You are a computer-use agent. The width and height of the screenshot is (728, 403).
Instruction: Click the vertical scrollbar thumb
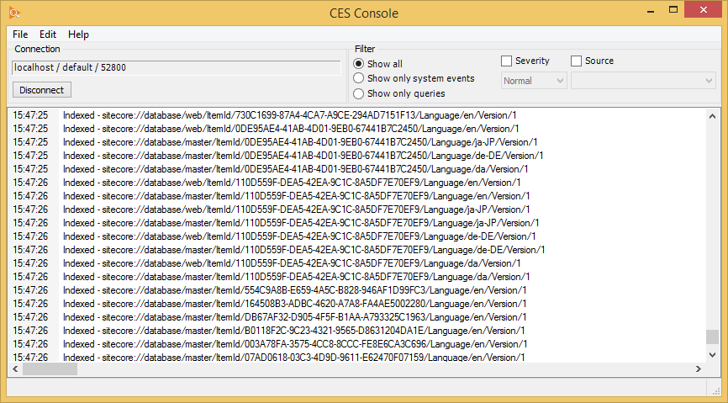[x=712, y=337]
